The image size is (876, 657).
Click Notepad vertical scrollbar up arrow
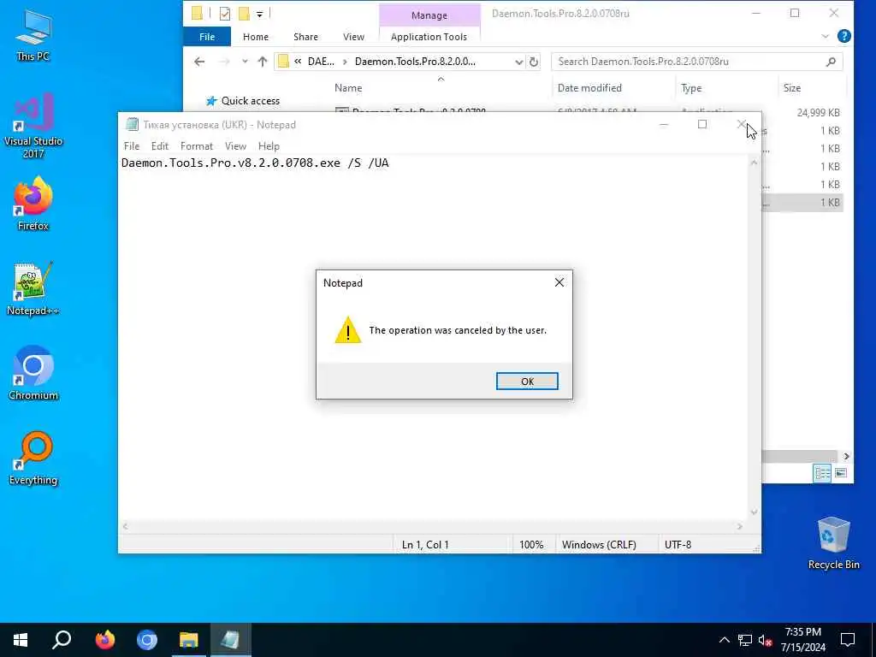[754, 163]
